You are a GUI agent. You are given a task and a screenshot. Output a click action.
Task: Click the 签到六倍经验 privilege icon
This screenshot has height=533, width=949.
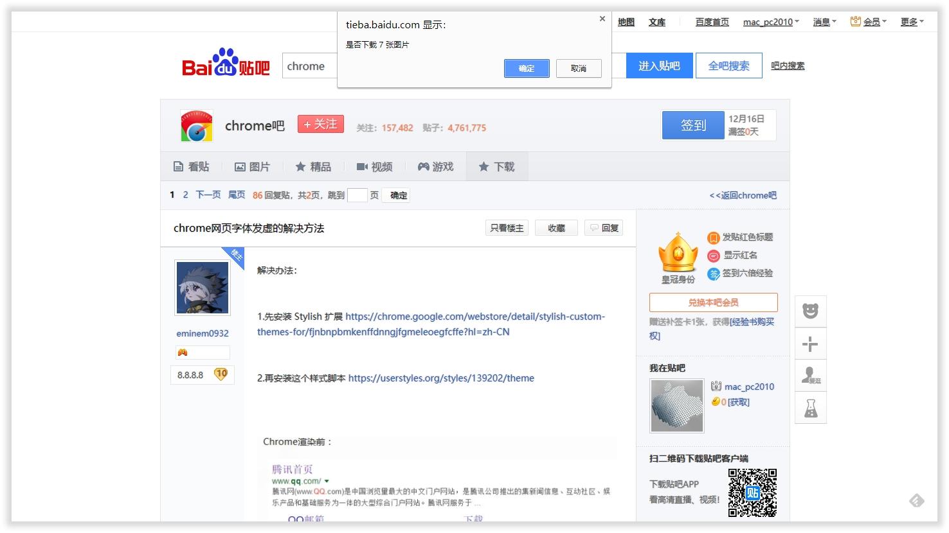[x=713, y=274]
